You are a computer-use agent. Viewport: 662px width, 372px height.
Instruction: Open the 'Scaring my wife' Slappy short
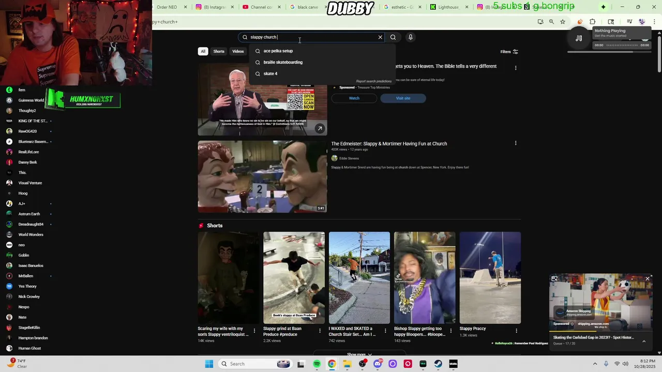228,277
